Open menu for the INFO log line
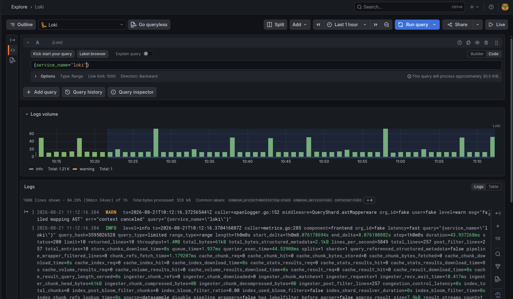The image size is (513, 299). [x=33, y=228]
